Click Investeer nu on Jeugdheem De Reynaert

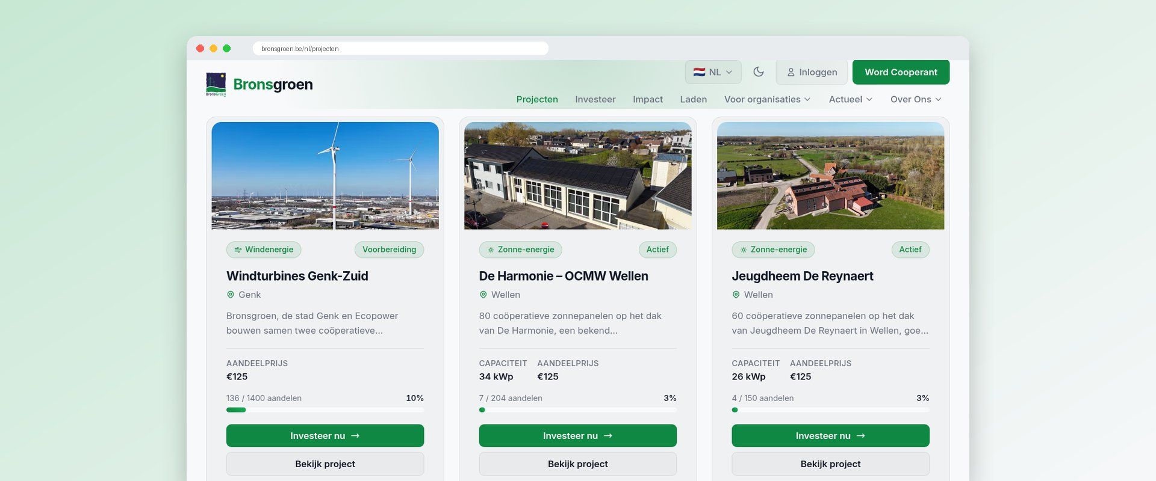coord(830,436)
